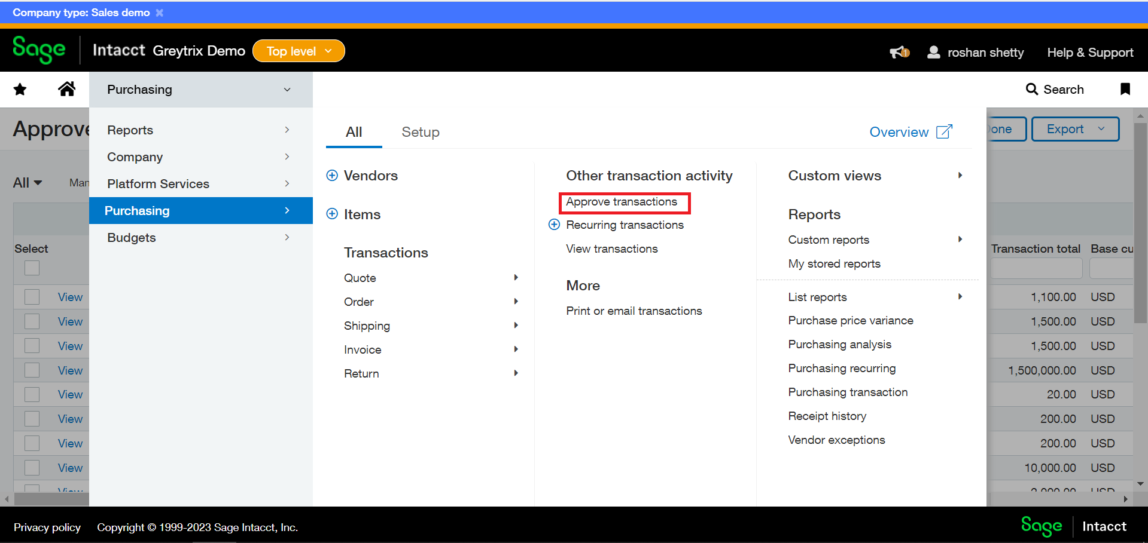The image size is (1148, 543).
Task: Click the plus icon next to Items
Action: coord(332,214)
